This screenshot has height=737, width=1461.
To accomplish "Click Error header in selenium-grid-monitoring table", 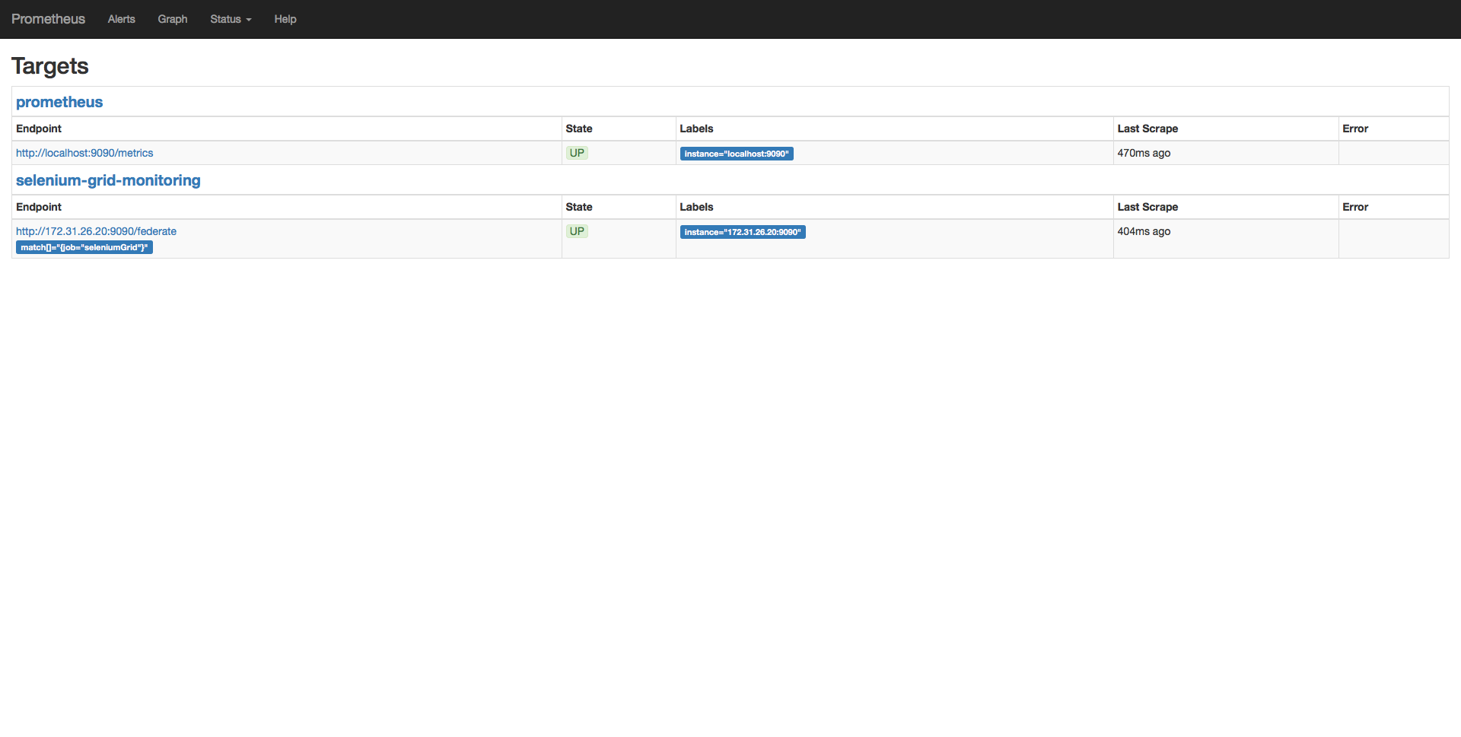I will [1355, 207].
